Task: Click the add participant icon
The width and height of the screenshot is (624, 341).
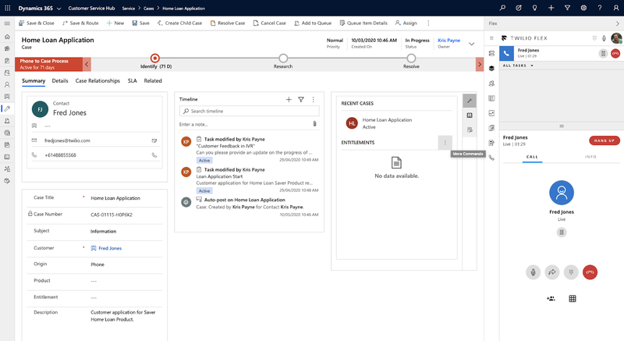Action: 551,299
